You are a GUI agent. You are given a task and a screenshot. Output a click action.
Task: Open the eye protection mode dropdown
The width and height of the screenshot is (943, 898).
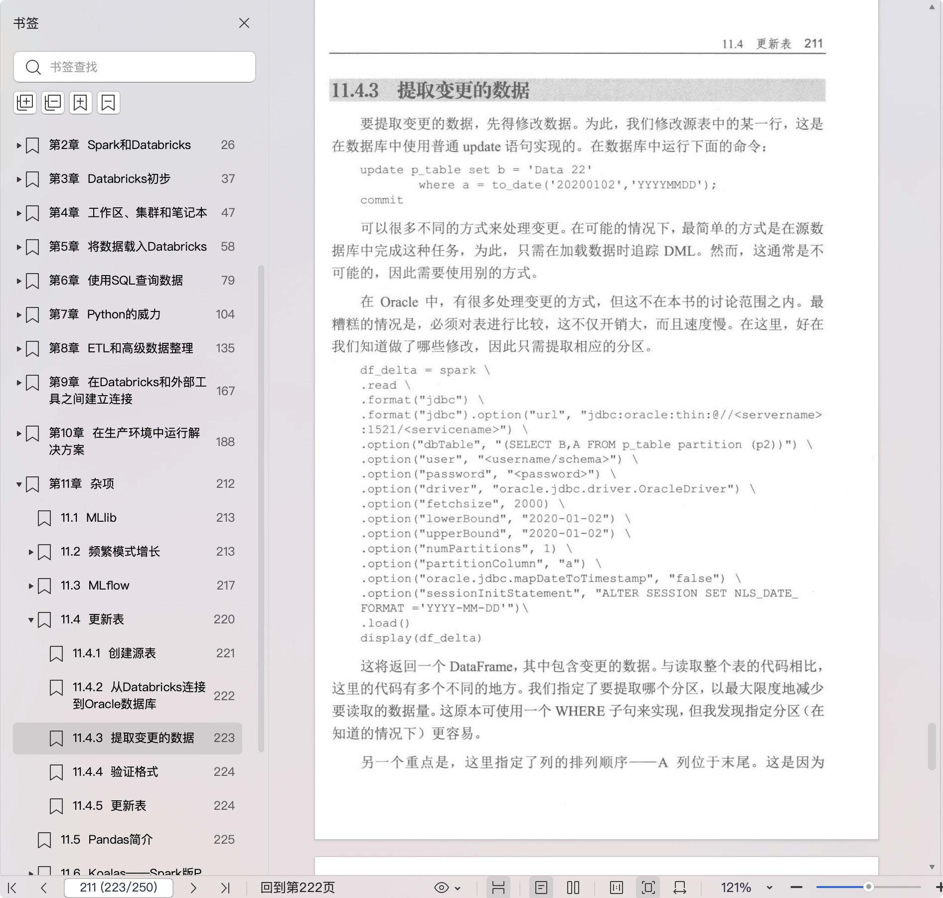(x=447, y=888)
